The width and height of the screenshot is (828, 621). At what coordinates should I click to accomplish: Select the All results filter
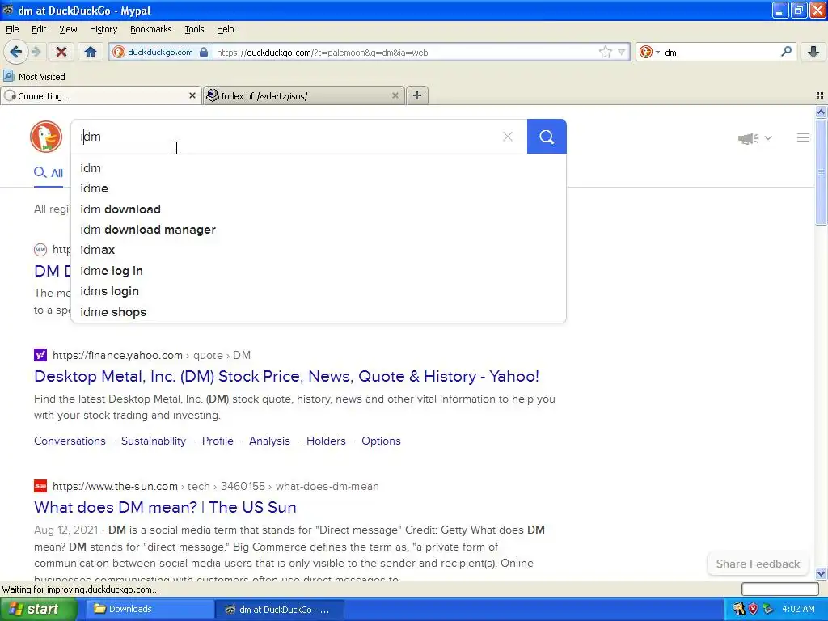click(x=49, y=173)
